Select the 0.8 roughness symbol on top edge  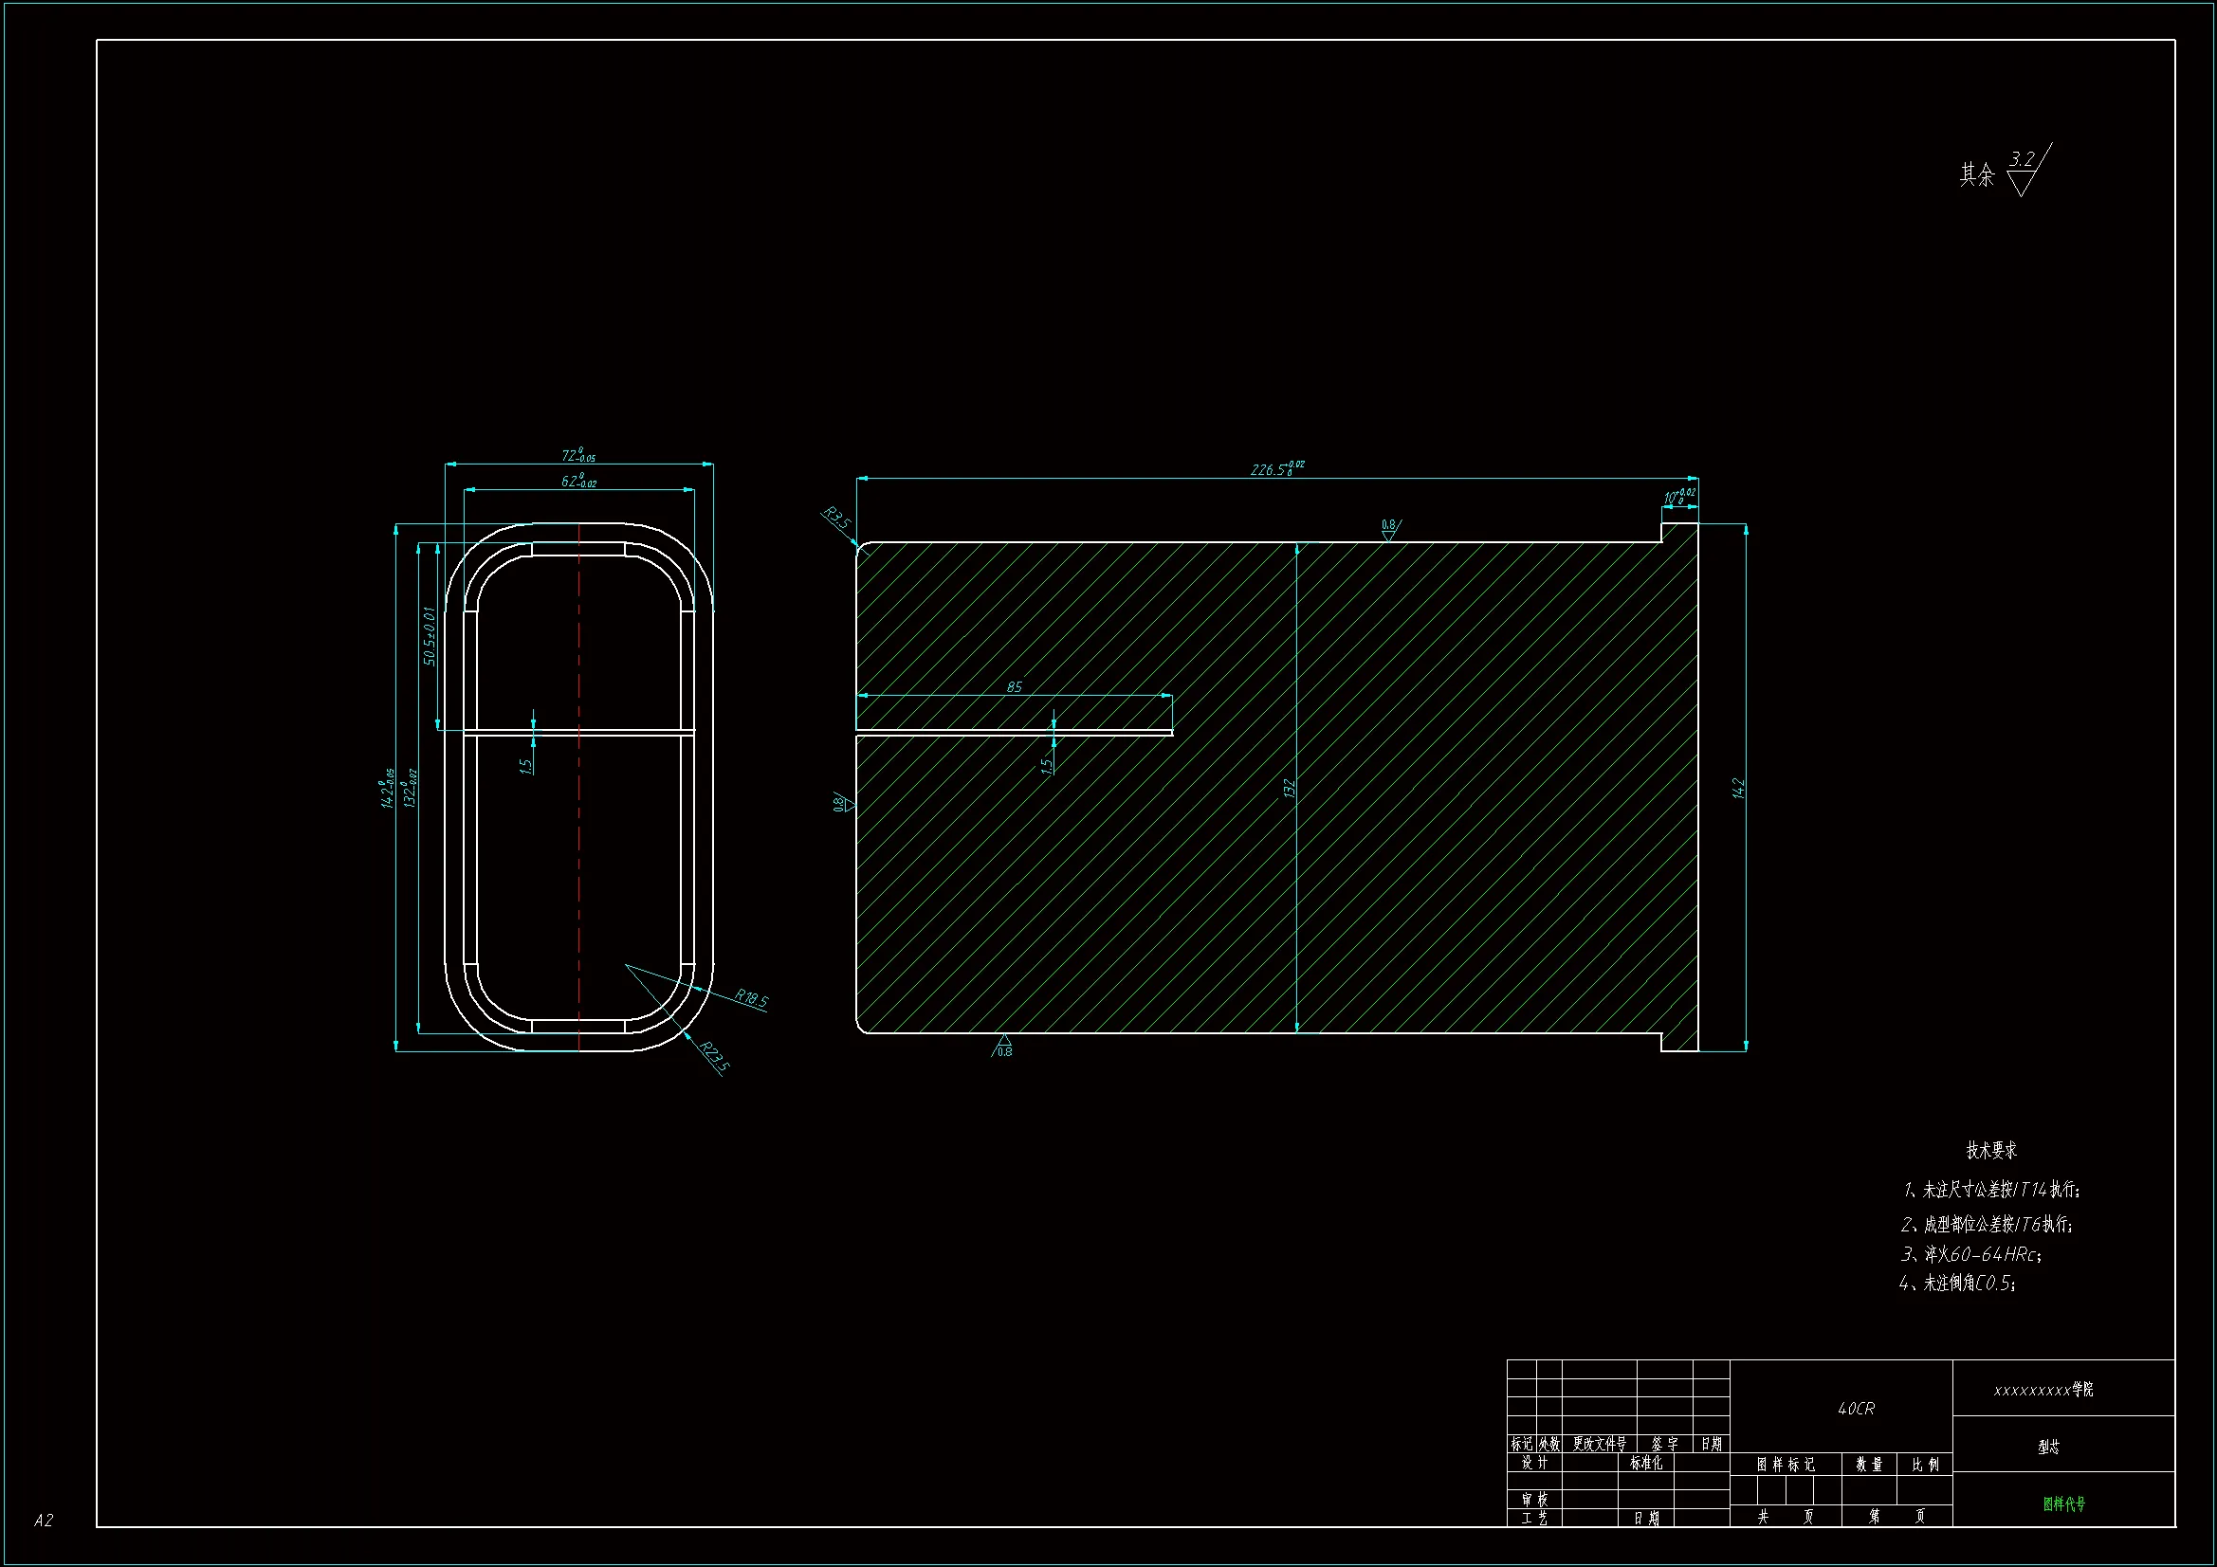tap(1389, 529)
